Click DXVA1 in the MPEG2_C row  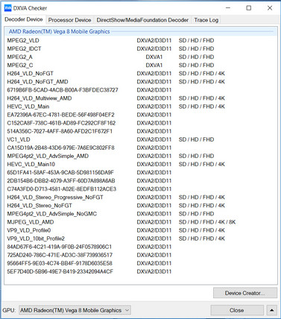154,65
